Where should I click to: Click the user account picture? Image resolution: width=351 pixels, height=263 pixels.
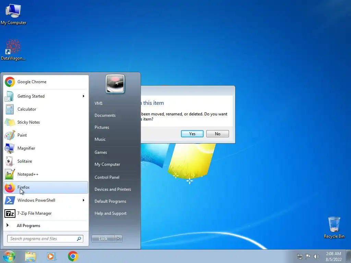pyautogui.click(x=115, y=84)
